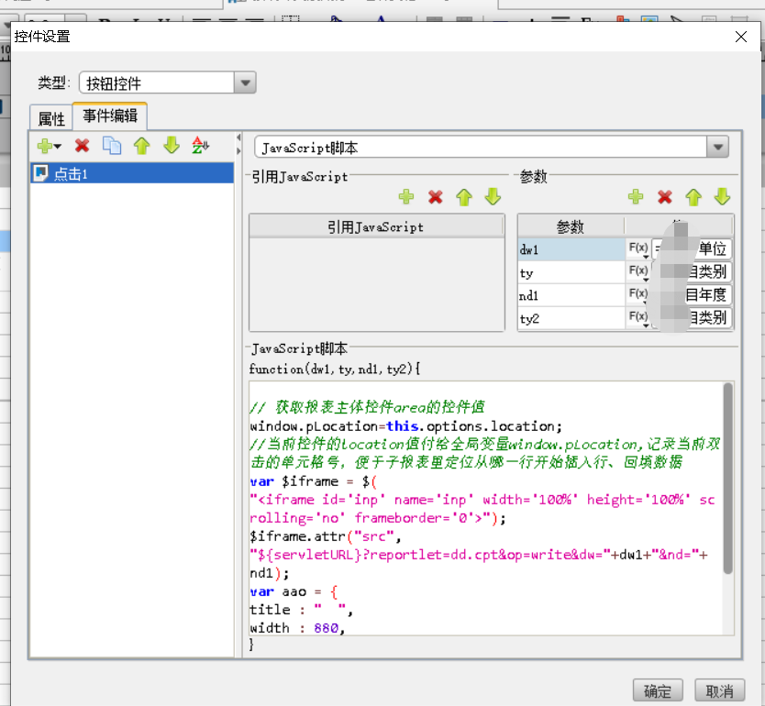Place cursor on the 'title :' code line
The height and width of the screenshot is (706, 765).
click(301, 610)
